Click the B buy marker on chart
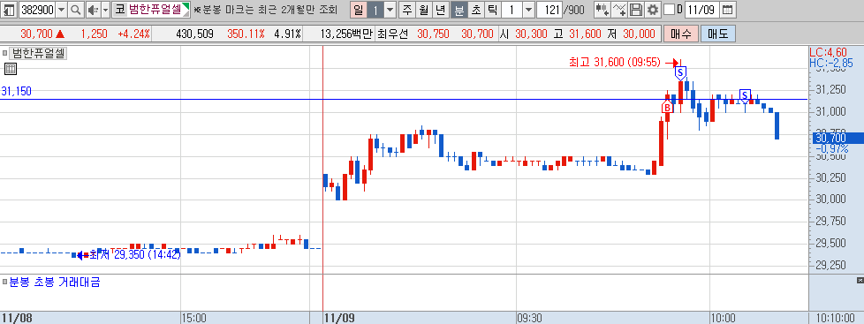864x324 pixels. pos(667,108)
